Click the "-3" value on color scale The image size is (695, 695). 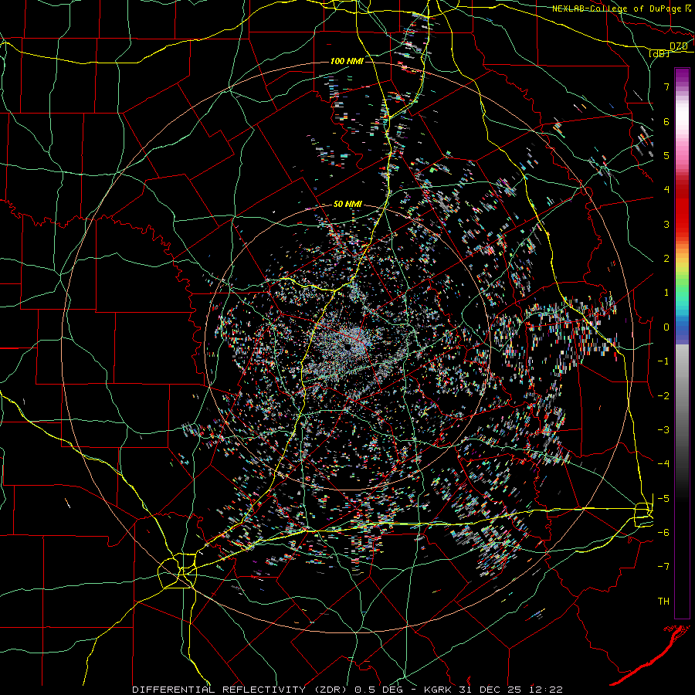[663, 430]
